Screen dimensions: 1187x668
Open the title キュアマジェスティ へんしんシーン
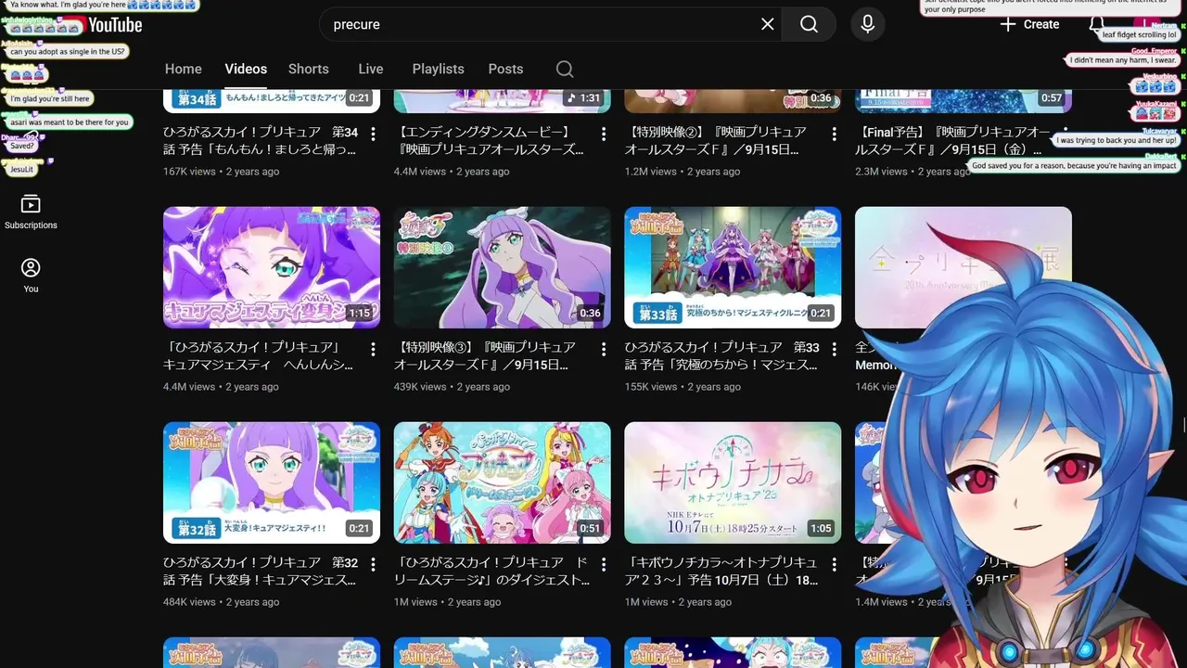[259, 356]
